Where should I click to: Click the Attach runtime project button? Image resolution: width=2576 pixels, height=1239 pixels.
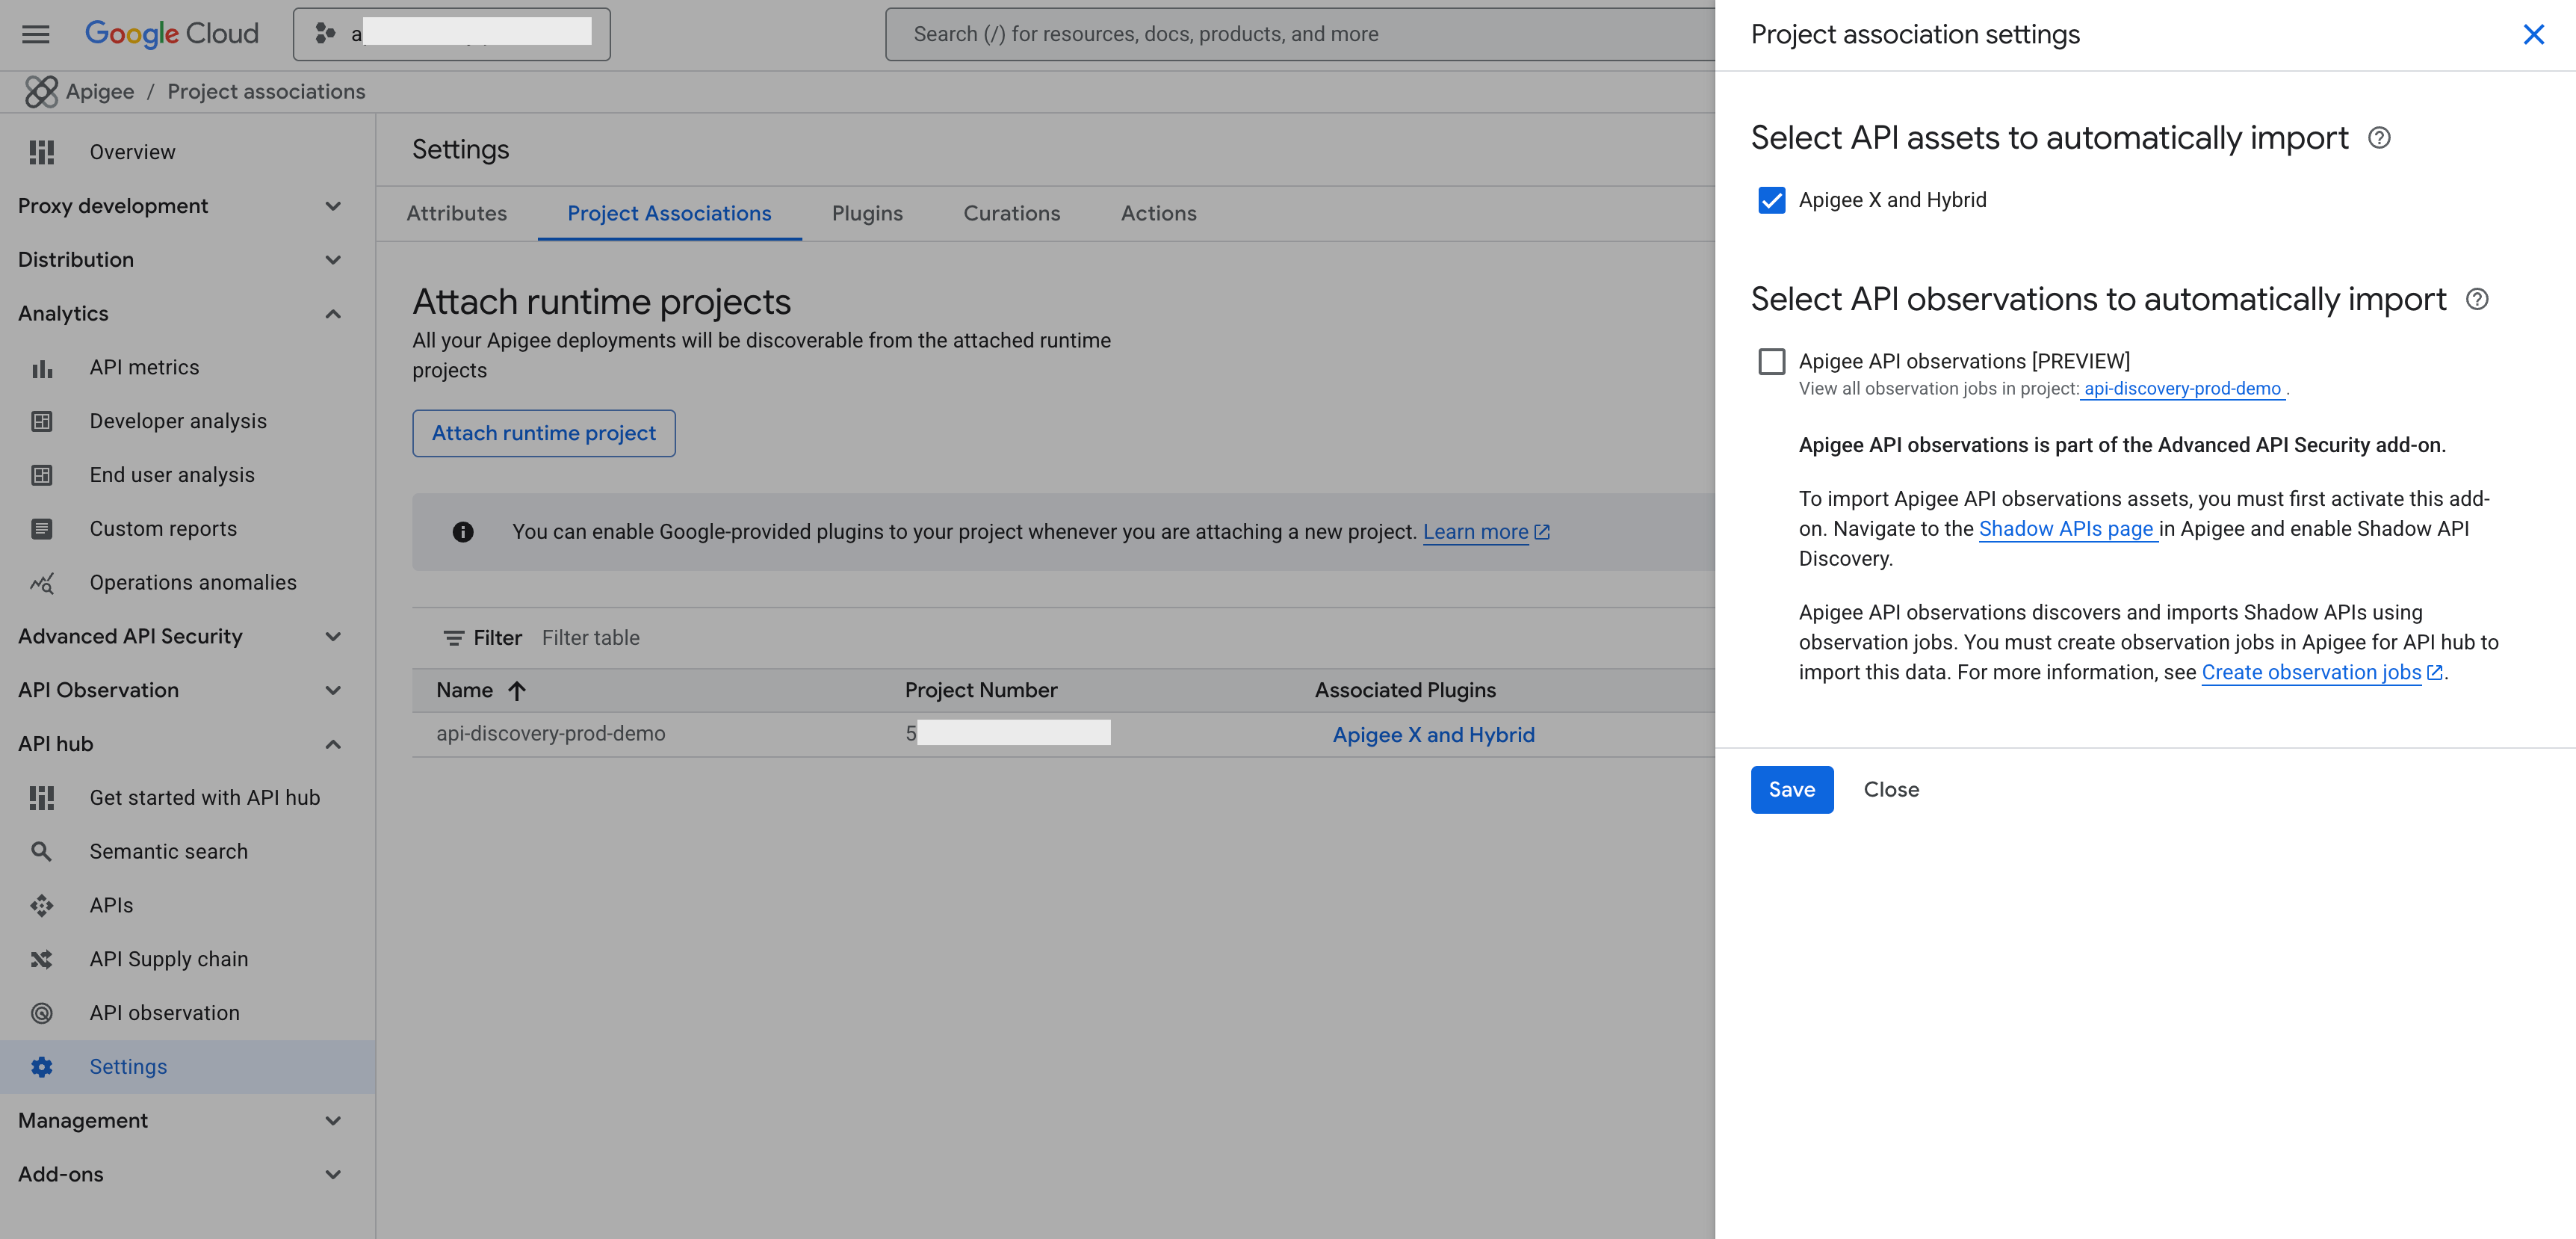click(544, 433)
